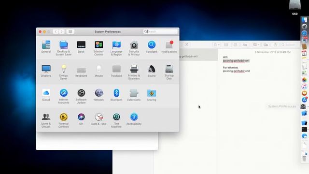Open Users & Groups preferences
This screenshot has height=174, width=309.
point(46,120)
